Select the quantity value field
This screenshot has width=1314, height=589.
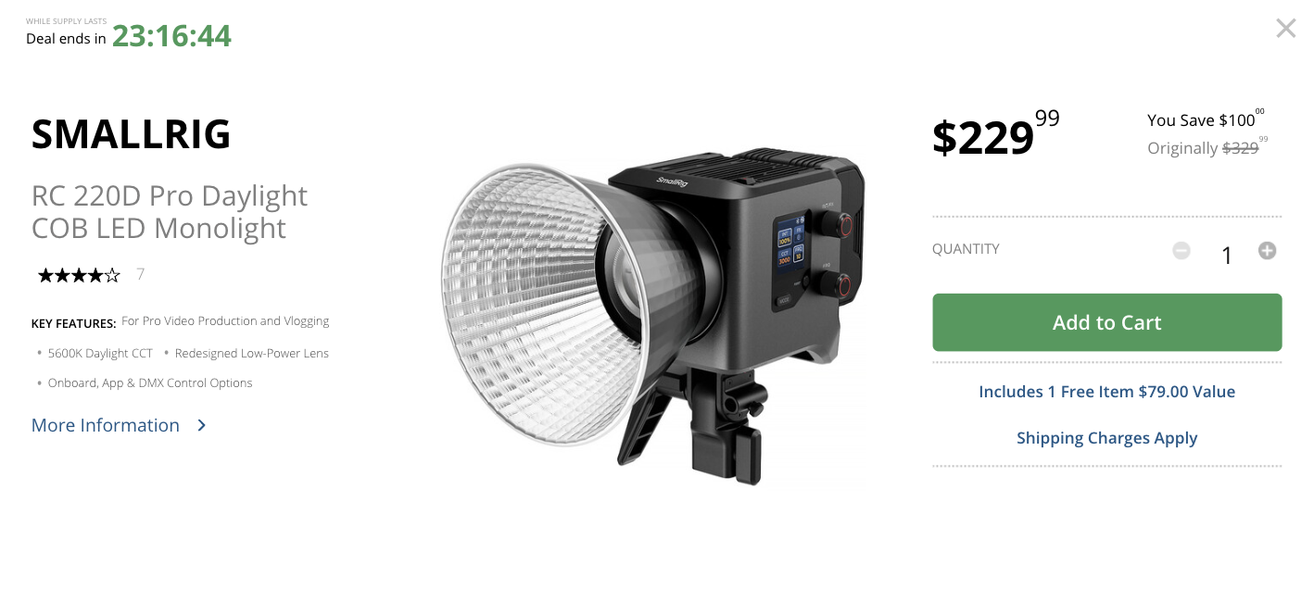tap(1226, 256)
